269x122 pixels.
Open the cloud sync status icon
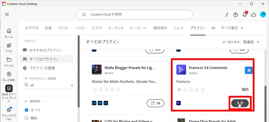pyautogui.click(x=253, y=15)
